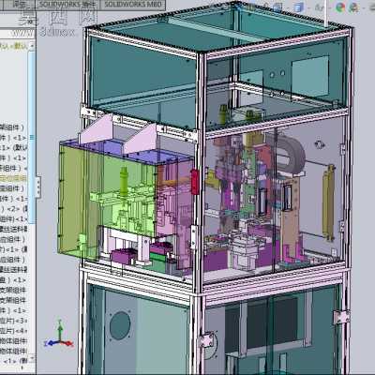Viewport: 375px width, 375px height.
Task: Select the red door handle on the frame
Action: (195, 182)
